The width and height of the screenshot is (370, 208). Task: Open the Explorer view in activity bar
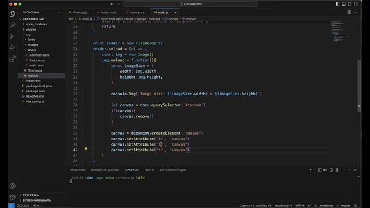coord(13,14)
